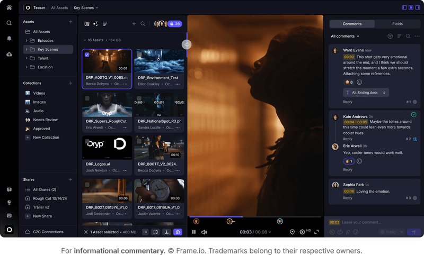The width and height of the screenshot is (424, 255).
Task: Open comments panel more options
Action: tap(417, 36)
